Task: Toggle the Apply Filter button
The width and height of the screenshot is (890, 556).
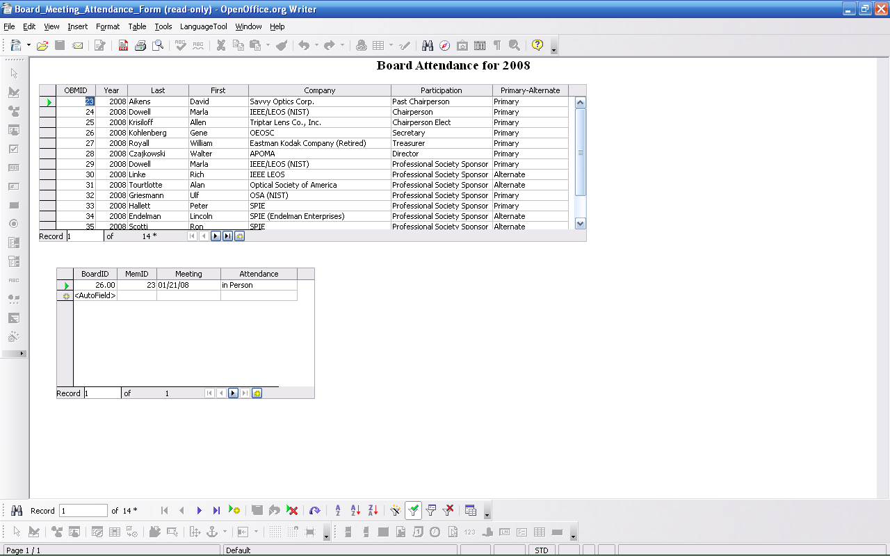Action: (x=413, y=510)
